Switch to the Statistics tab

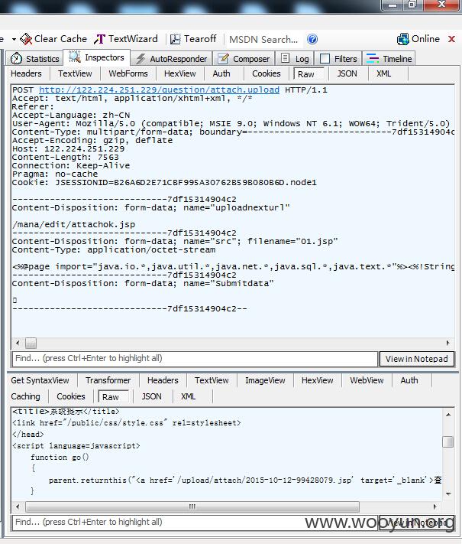pyautogui.click(x=34, y=59)
